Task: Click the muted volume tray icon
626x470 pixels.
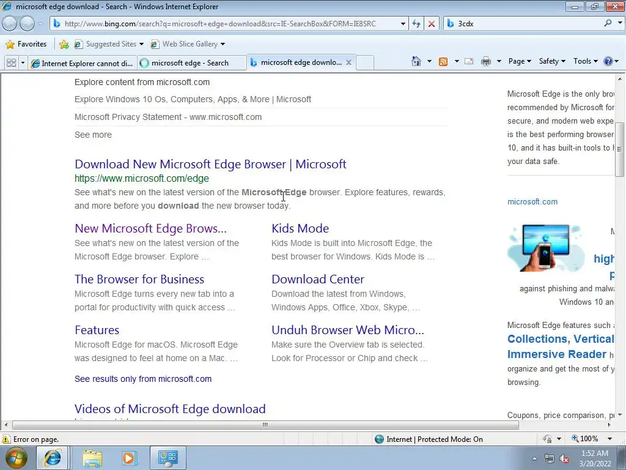Action: [564, 459]
